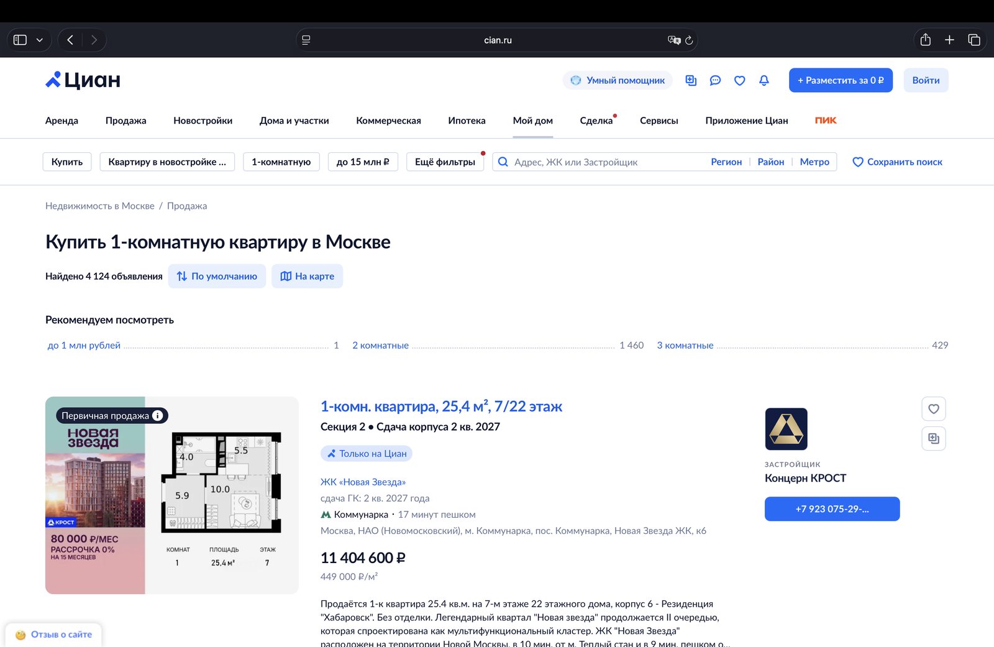Go back in Safari
This screenshot has width=994, height=647.
pos(70,40)
